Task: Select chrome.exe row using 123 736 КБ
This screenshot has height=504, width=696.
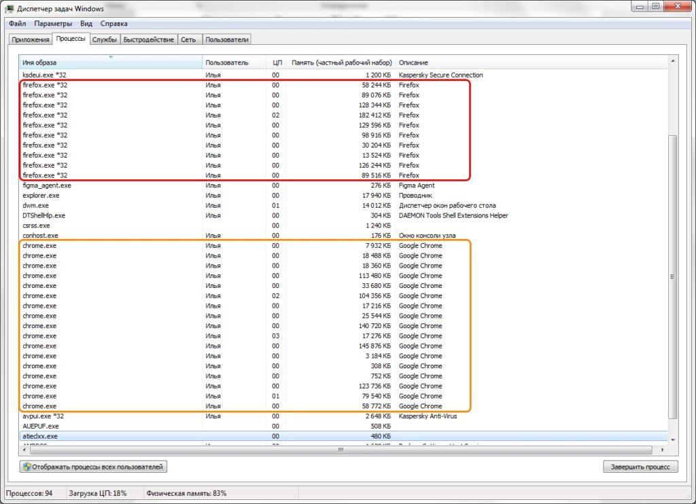Action: click(343, 386)
